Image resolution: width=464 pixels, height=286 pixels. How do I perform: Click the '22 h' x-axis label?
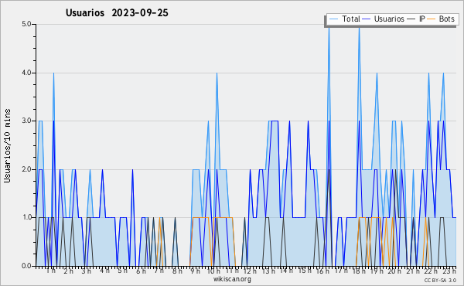pos(431,271)
